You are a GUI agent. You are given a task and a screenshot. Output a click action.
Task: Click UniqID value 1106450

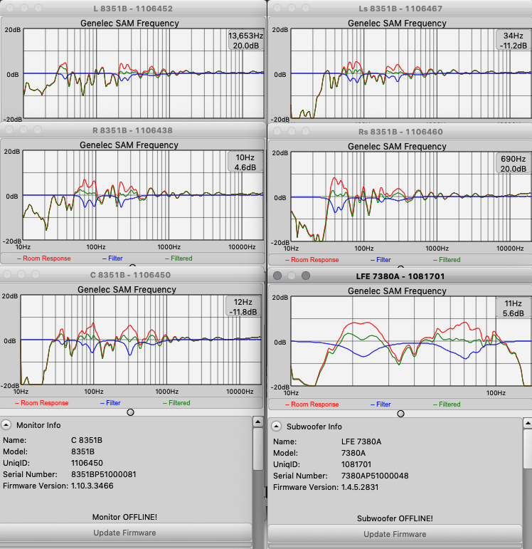click(87, 463)
